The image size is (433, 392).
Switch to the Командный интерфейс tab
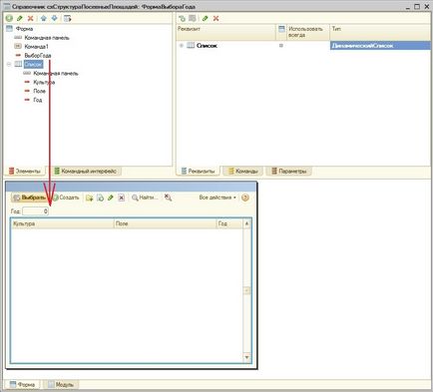point(86,172)
